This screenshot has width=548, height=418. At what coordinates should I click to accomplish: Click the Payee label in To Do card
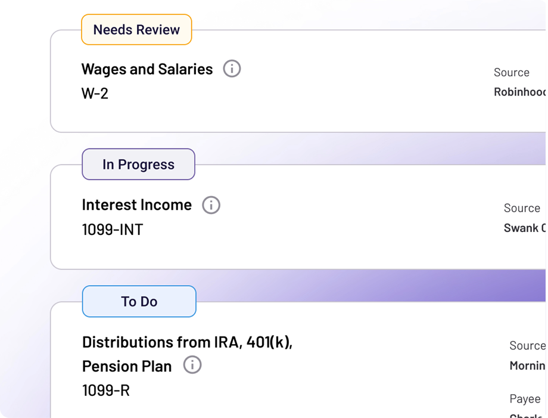pyautogui.click(x=525, y=399)
